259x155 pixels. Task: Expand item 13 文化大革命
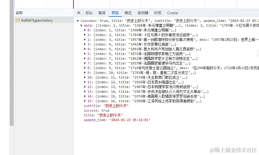point(85,92)
